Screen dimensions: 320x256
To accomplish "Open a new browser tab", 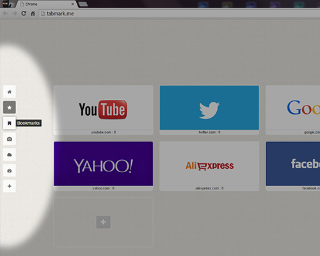I will pyautogui.click(x=83, y=4).
